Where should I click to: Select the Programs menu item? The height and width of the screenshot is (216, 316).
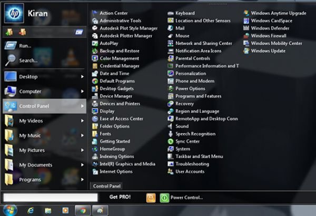pyautogui.click(x=44, y=179)
